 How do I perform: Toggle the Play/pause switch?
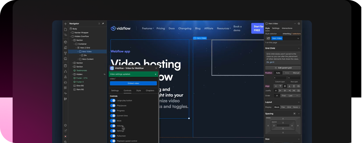(x=113, y=106)
